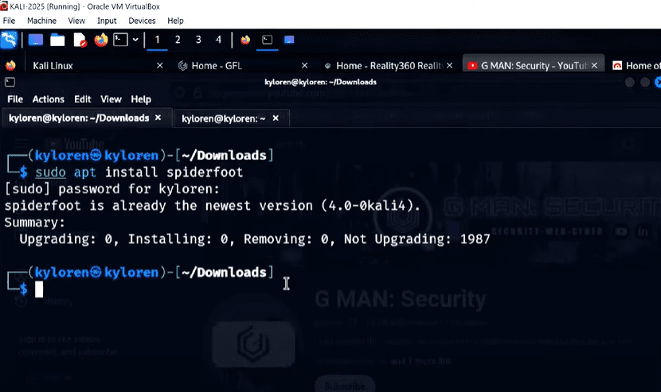The image size is (661, 392).
Task: Switch to the kyloren@kyloren: ~ terminal tab
Action: [223, 118]
